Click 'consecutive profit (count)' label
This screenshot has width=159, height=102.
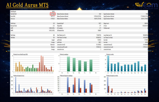[62, 47]
